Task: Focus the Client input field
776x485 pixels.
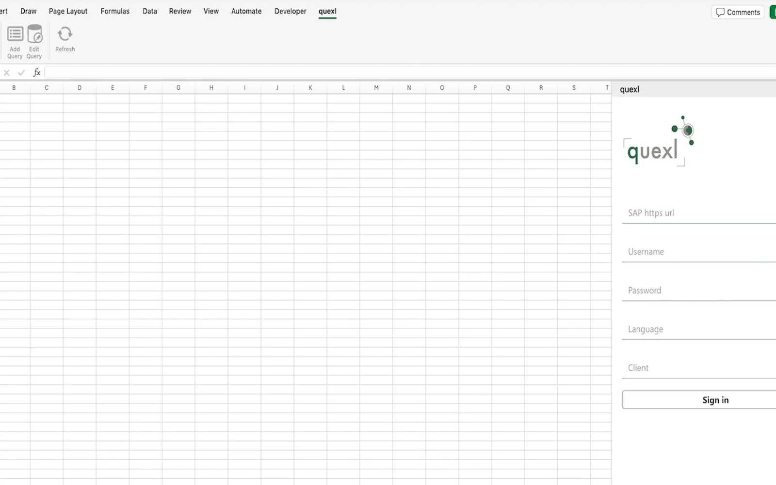Action: (699, 369)
